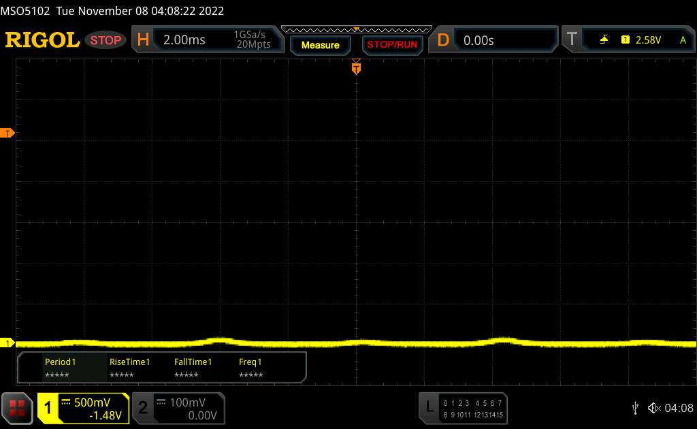Open the function navigation grid icon

[x=18, y=408]
